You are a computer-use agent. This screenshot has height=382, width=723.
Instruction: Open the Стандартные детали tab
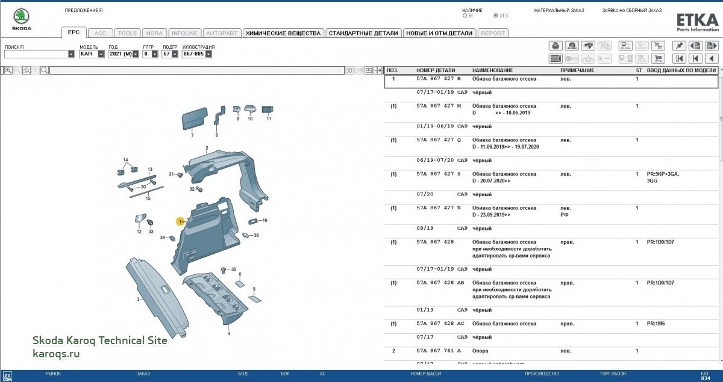(x=363, y=33)
